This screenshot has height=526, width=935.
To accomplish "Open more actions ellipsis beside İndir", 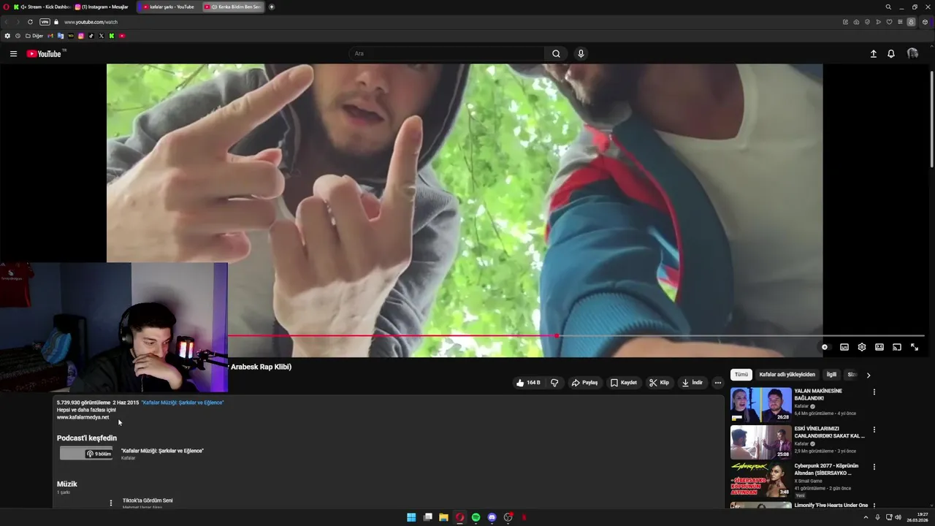I will (x=718, y=383).
